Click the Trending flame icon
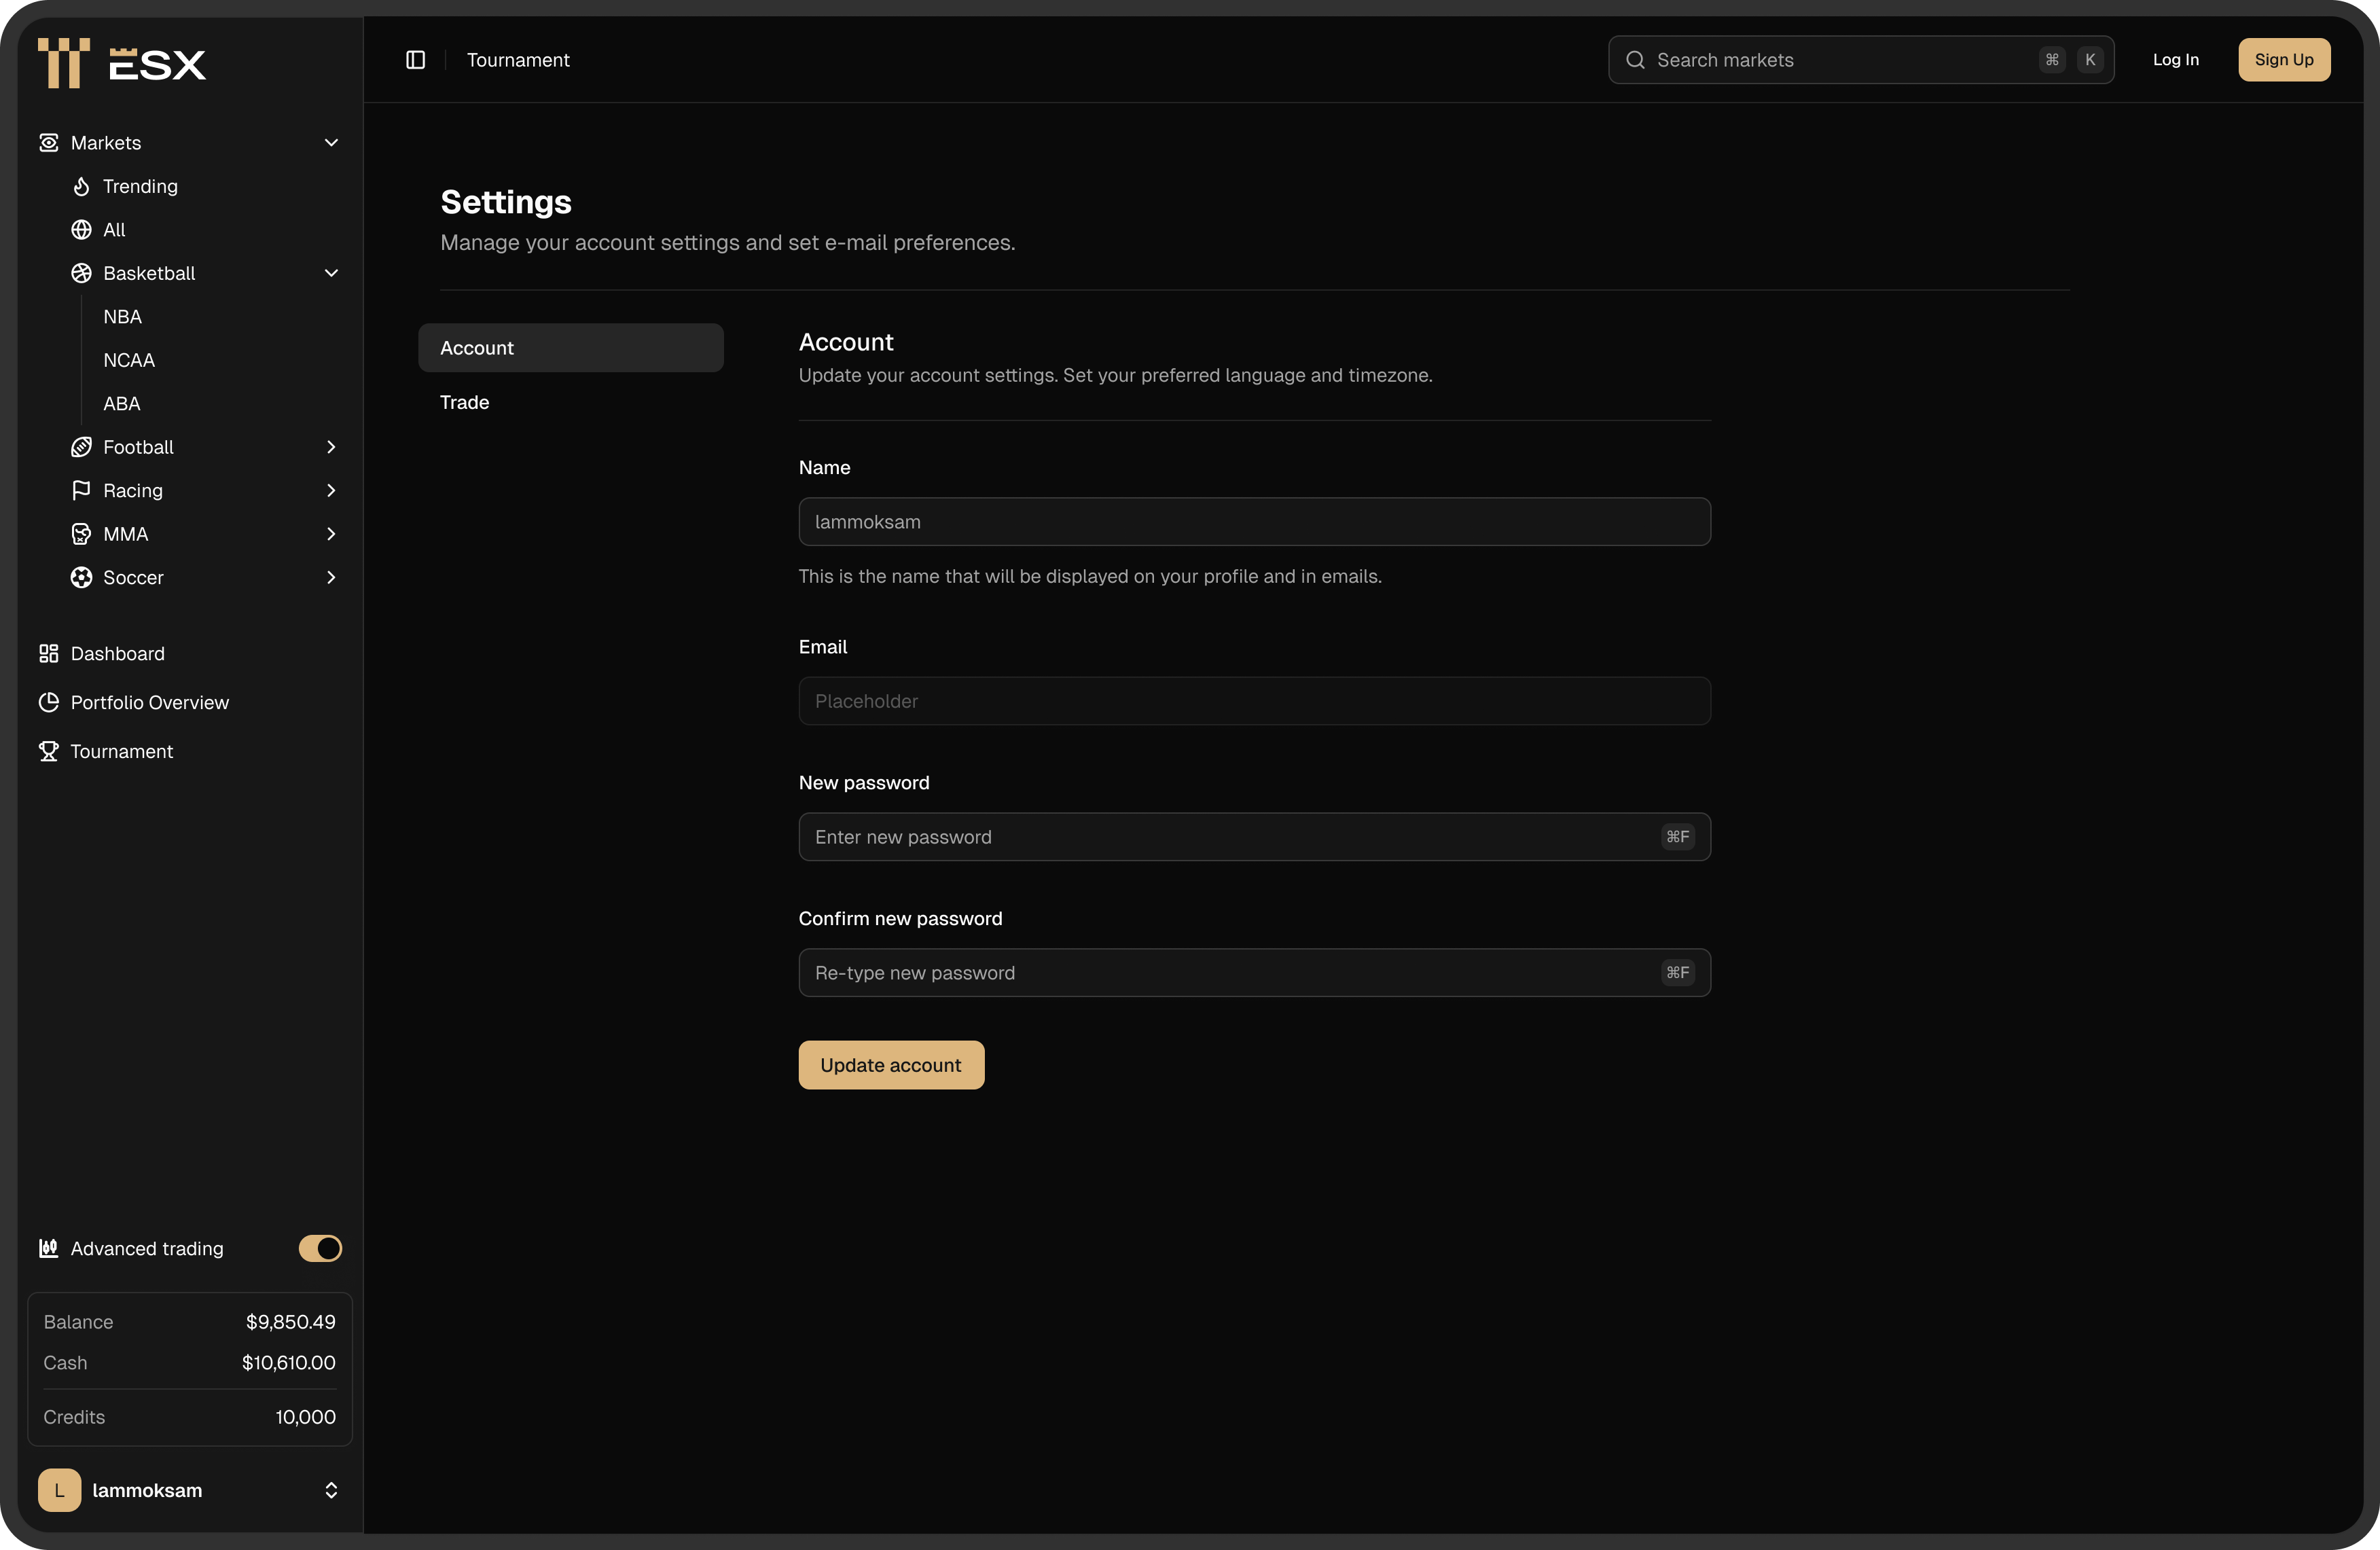This screenshot has width=2380, height=1550. coord(81,186)
